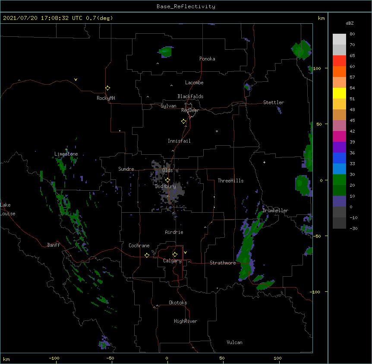Select the 70 dBZ gray legend swatch
This screenshot has width=372, height=364.
click(x=339, y=50)
